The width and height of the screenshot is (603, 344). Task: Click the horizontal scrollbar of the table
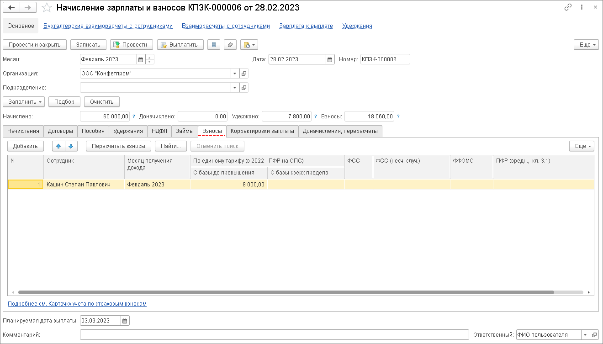pyautogui.click(x=286, y=292)
